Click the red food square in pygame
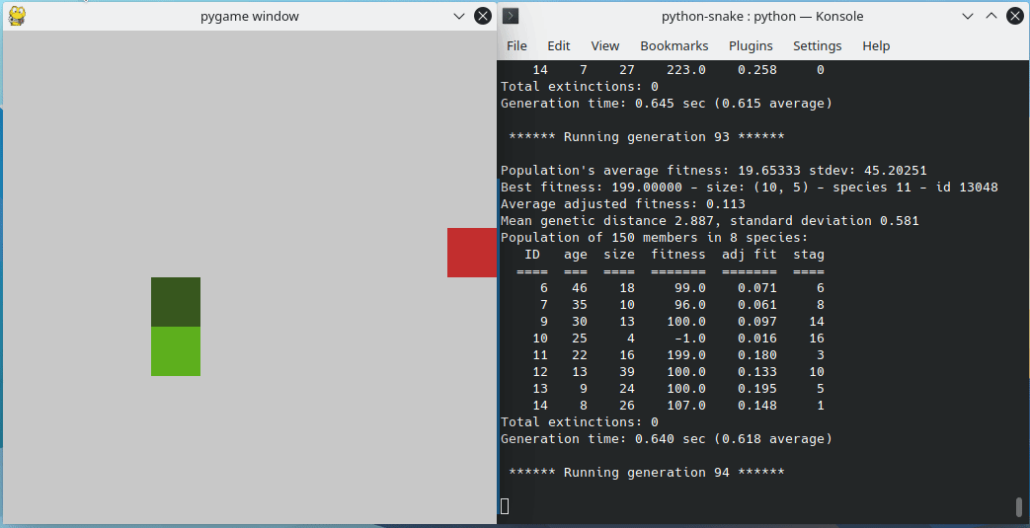Image resolution: width=1030 pixels, height=528 pixels. point(472,253)
